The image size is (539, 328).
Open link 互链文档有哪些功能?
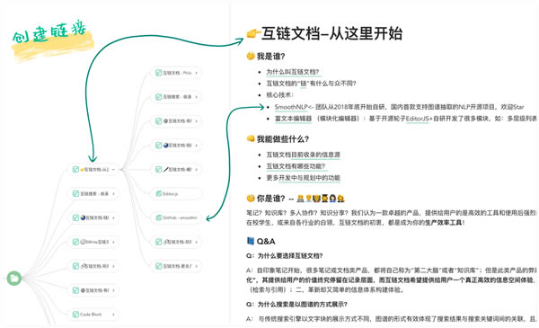[x=296, y=166]
